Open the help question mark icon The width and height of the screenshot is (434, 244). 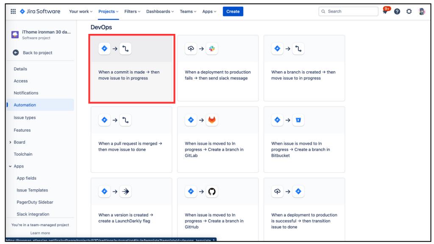(397, 11)
